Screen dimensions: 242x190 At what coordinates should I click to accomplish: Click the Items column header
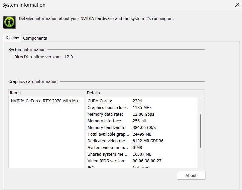tap(15, 93)
